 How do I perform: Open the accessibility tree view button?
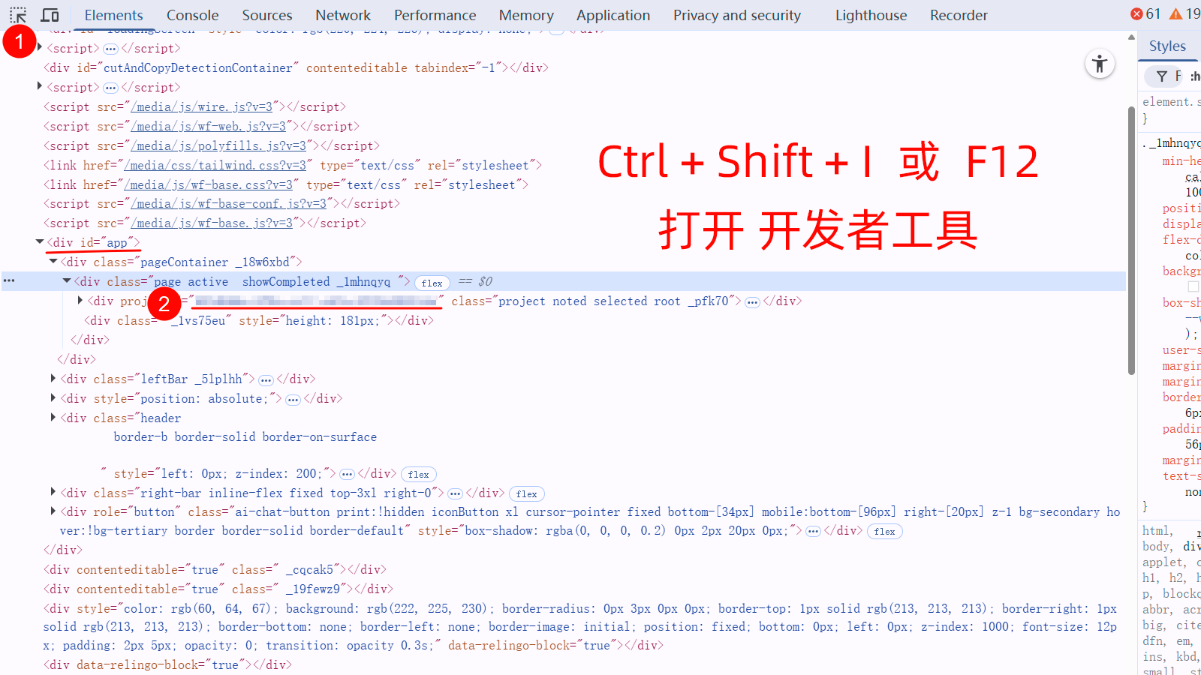1100,64
